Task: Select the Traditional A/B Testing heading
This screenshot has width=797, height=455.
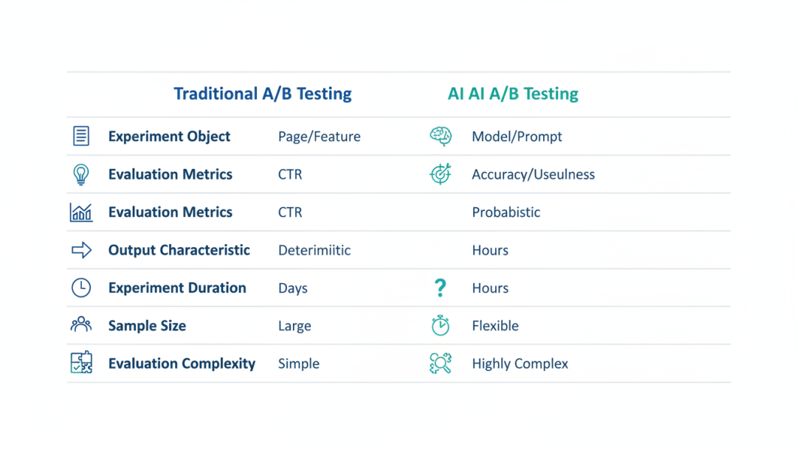Action: (263, 94)
